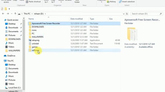The image size is (165, 92).
Task: Open Downloads under This PC
Action: coord(13,72)
